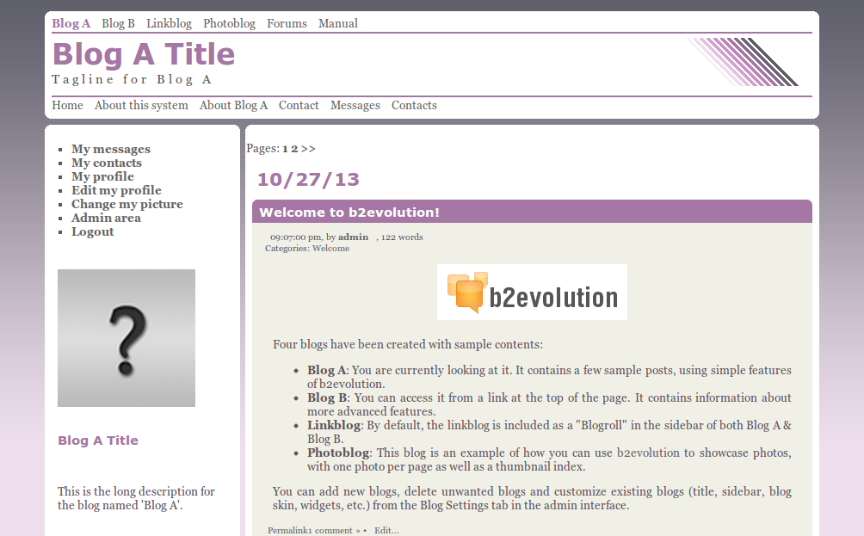Viewport: 864px width, 536px height.
Task: Select page 1 in pagination
Action: click(x=286, y=149)
